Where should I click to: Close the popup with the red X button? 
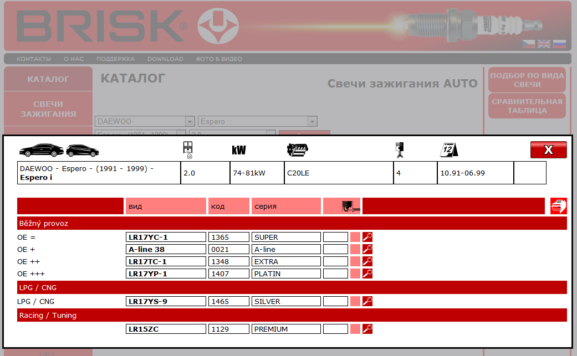click(x=548, y=149)
